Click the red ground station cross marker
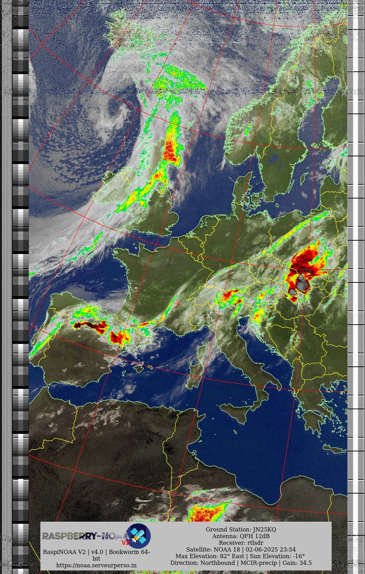The image size is (365, 574). pos(177,303)
